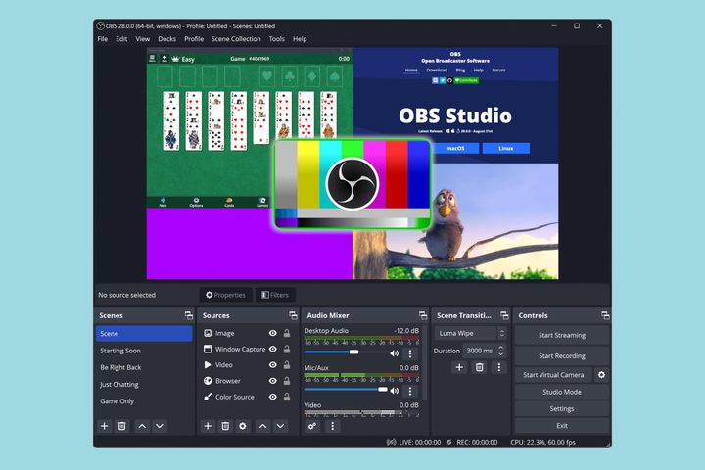The height and width of the screenshot is (470, 705).
Task: Open the File menu
Action: pyautogui.click(x=103, y=39)
